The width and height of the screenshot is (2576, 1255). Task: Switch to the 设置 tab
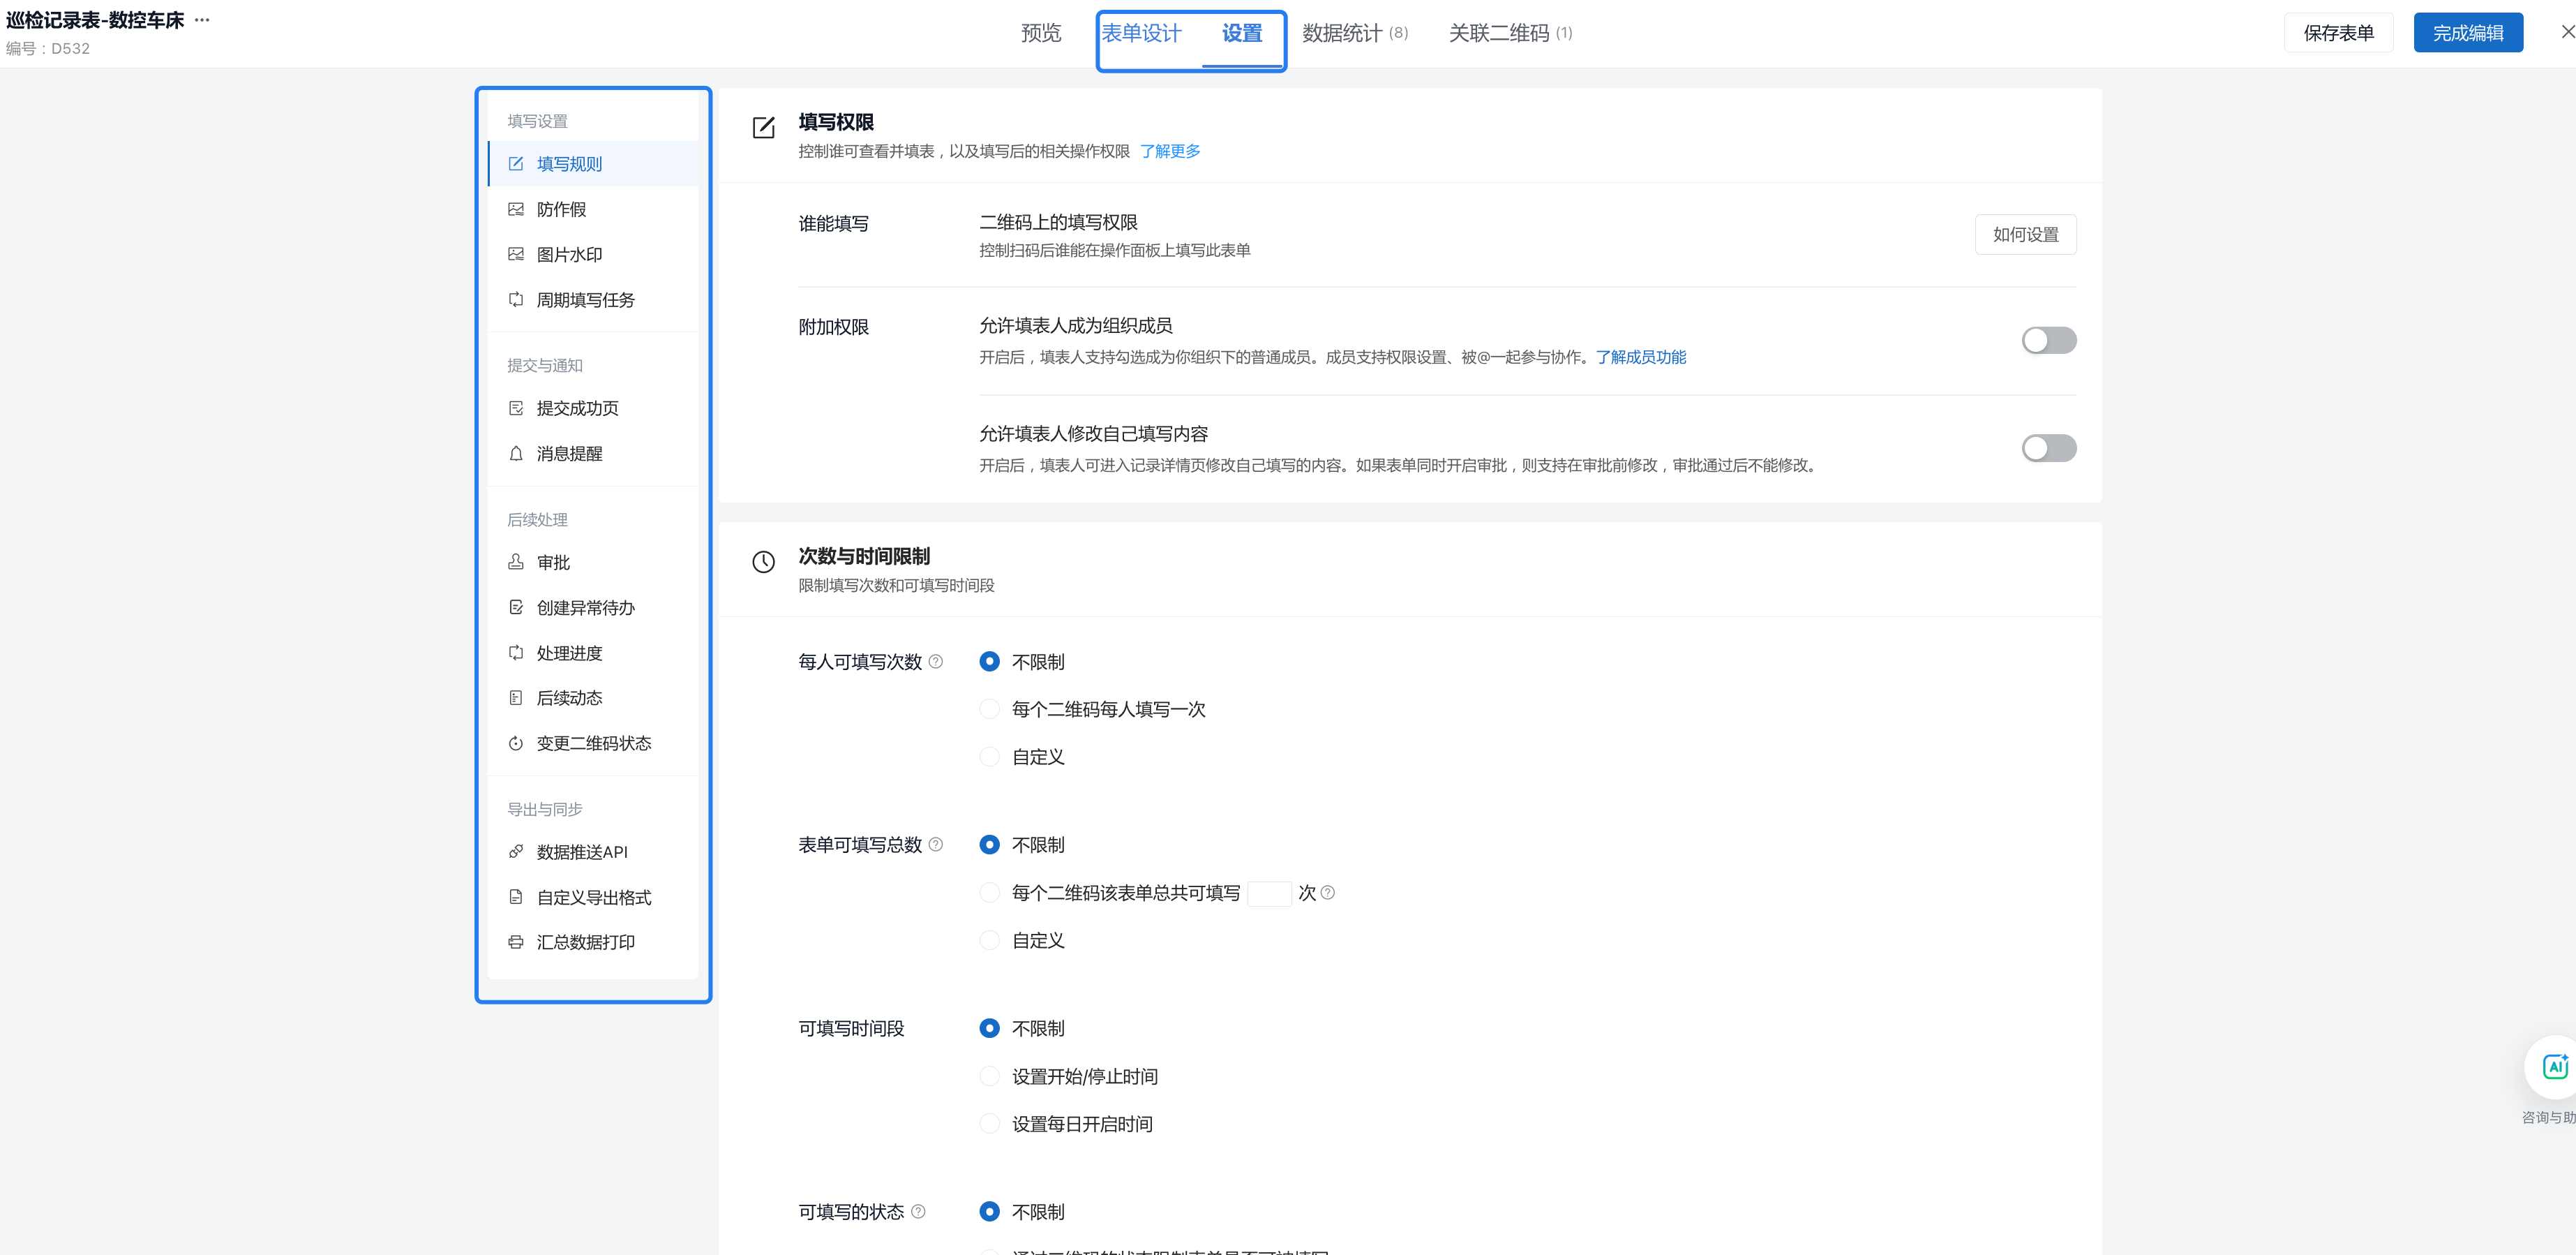[1242, 33]
